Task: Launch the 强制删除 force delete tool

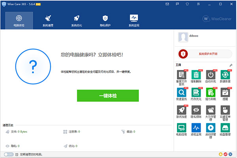Action: click(x=196, y=75)
